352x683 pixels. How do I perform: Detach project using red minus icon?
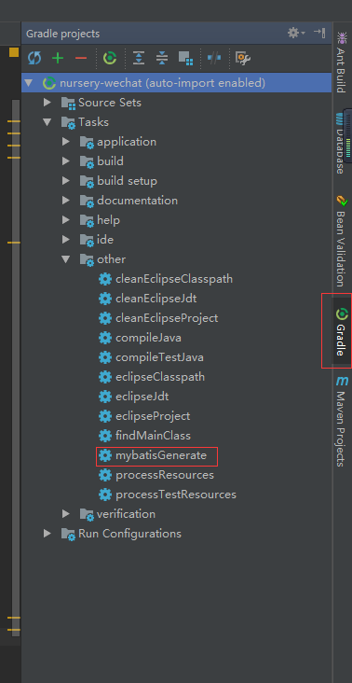81,58
